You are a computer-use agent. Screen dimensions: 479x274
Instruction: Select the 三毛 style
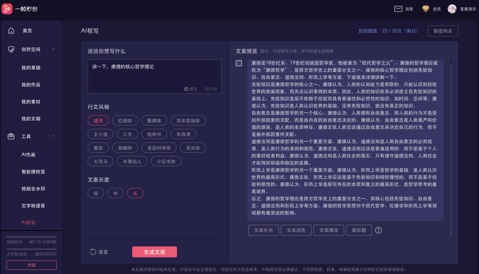click(127, 134)
